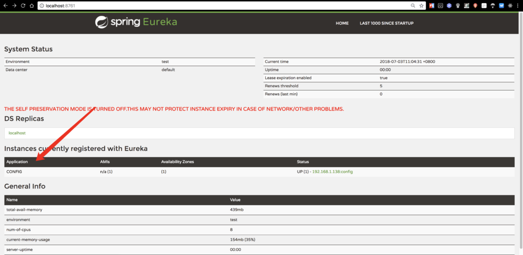Select the 'true' lease expiration value
This screenshot has width=523, height=255.
point(383,78)
